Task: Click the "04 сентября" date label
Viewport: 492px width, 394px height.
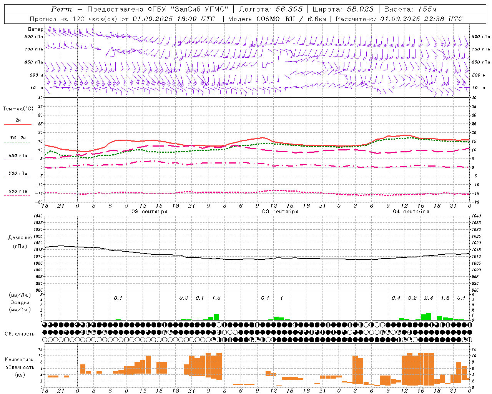Action: point(411,212)
